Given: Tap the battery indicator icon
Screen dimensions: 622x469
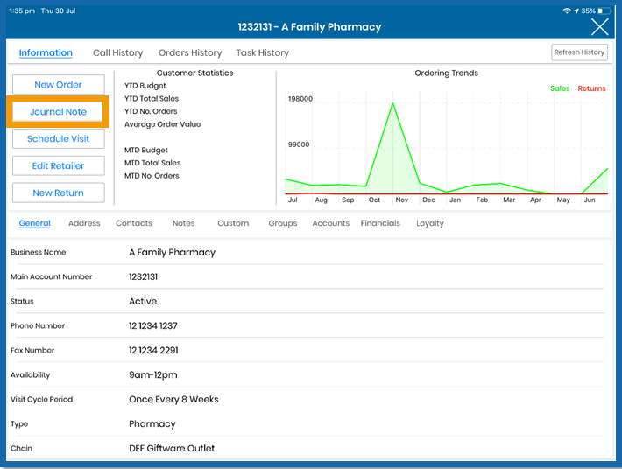Looking at the screenshot, I should tap(605, 10).
